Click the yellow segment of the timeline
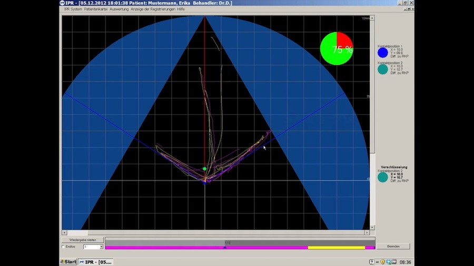This screenshot has height=266, width=474. point(336,247)
